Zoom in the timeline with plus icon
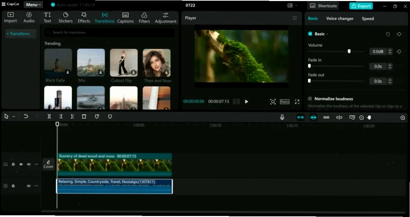Screen dimensions: 410x217 tap(402, 118)
